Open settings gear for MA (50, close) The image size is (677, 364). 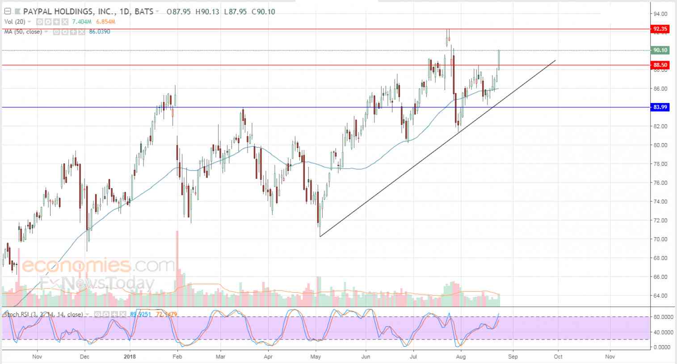[64, 32]
